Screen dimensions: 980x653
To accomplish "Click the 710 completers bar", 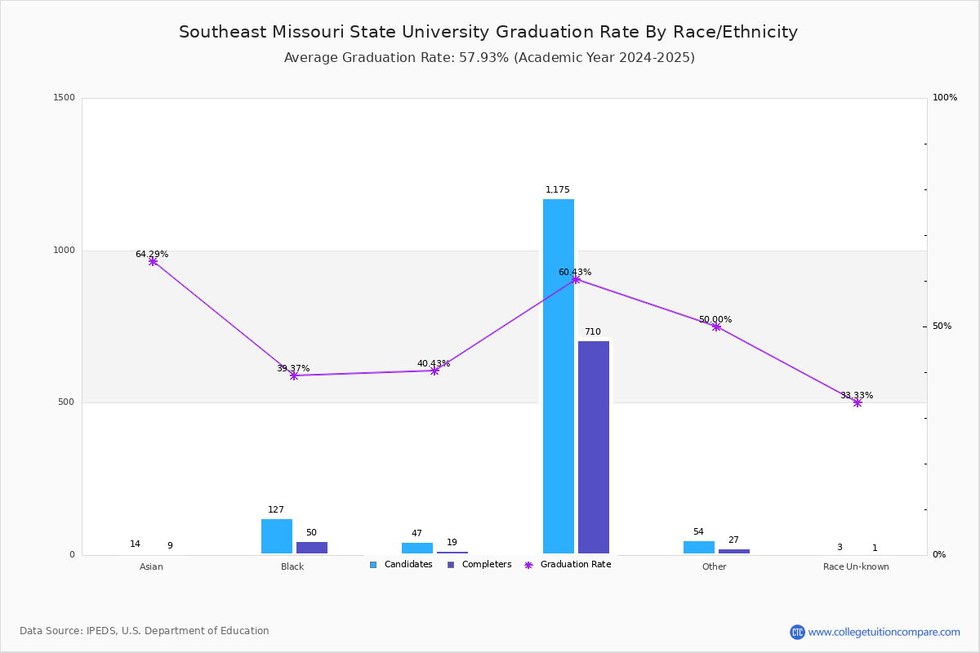I will (594, 447).
